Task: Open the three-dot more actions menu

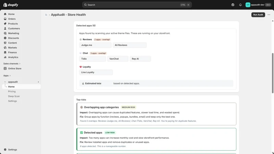Action: tap(269, 15)
